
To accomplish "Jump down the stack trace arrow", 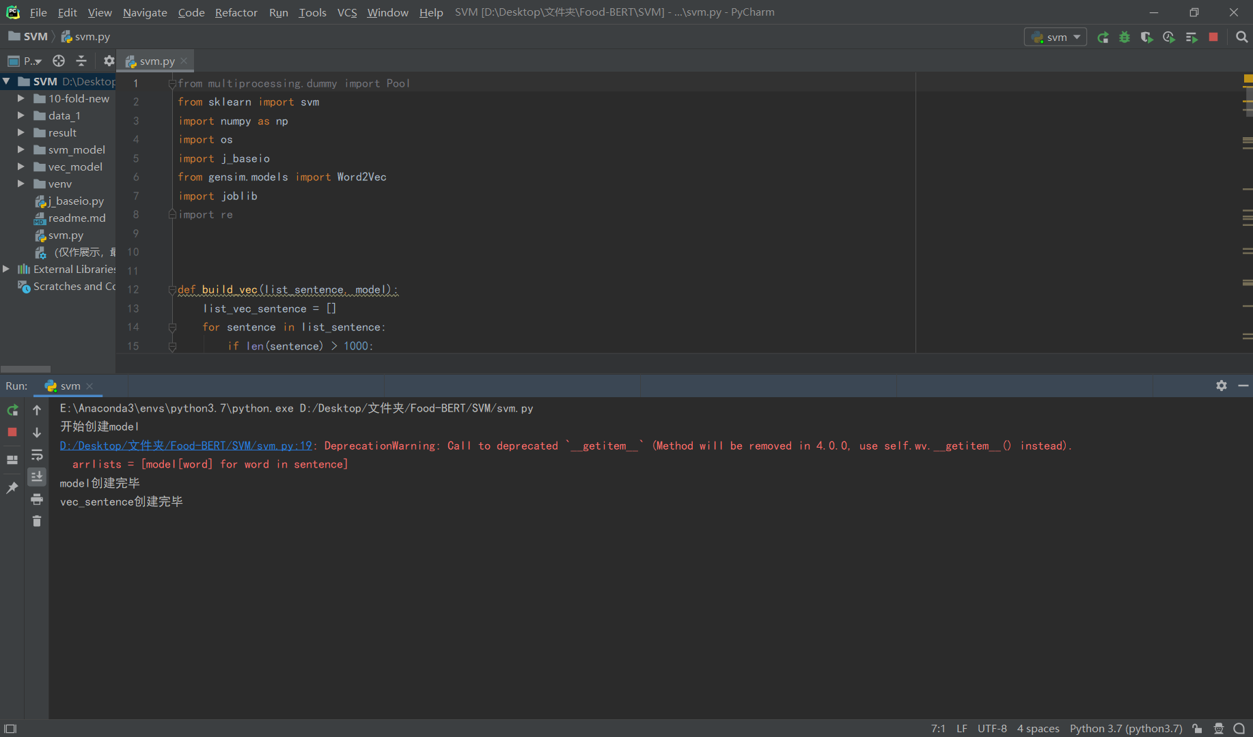I will [37, 433].
